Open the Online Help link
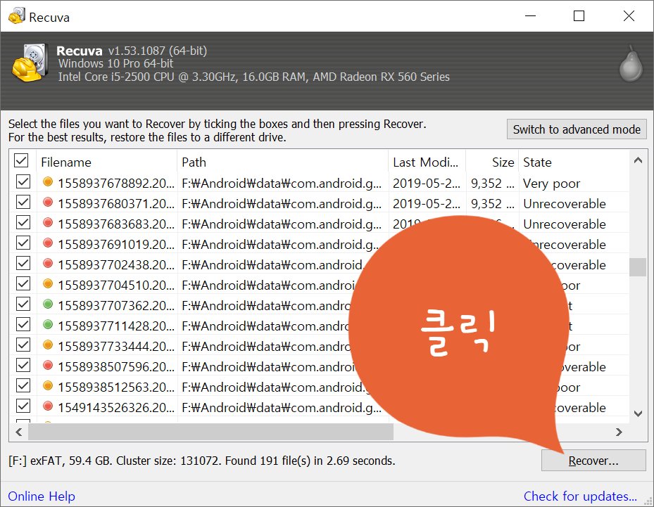The height and width of the screenshot is (507, 654). point(42,496)
